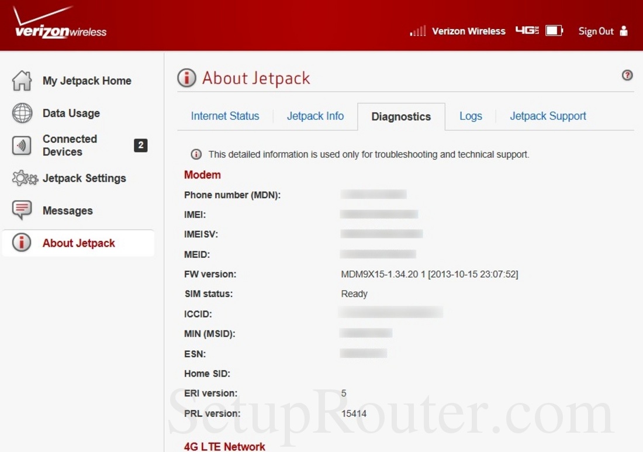Click the Verizon Wireless logo
This screenshot has height=452, width=643.
60,23
